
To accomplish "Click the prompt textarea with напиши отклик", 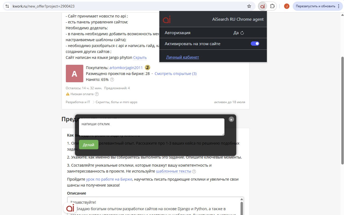I will (152, 127).
